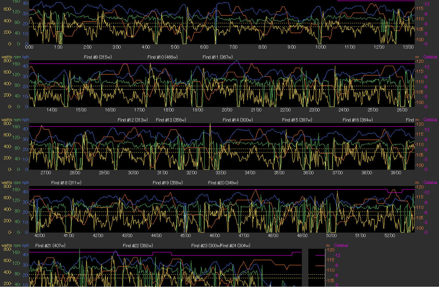The width and height of the screenshot is (439, 287).
Task: Select the '29:00' time axis label
Action: click(x=104, y=173)
